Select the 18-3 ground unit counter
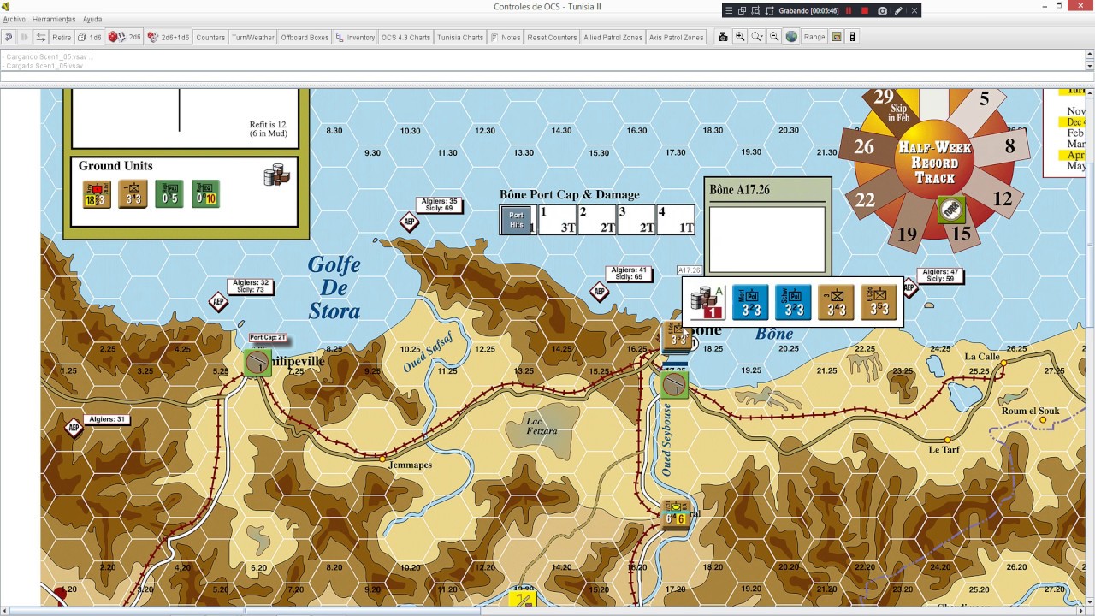The image size is (1095, 616). pyautogui.click(x=96, y=194)
